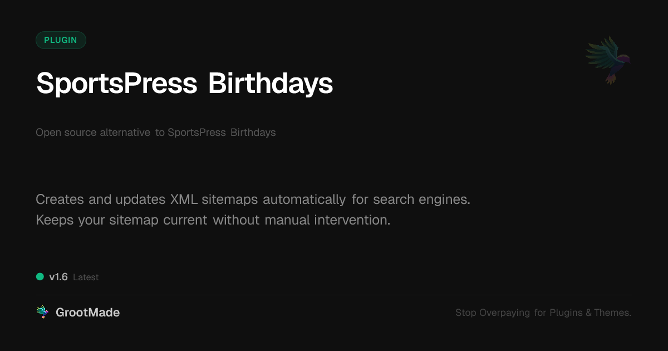Click the green status dot beside v1.6
This screenshot has width=668, height=351.
40,276
